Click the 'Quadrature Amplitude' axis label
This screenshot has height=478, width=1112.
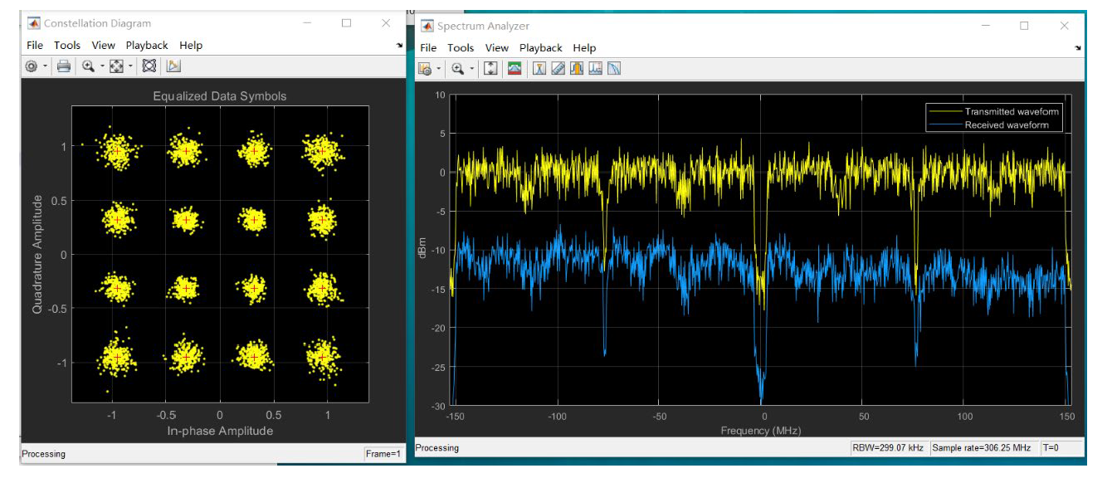point(37,254)
